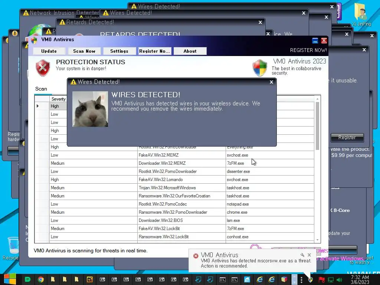Click the High cell in FakeAV.Win32.Lomando row
The width and height of the screenshot is (380, 285).
pos(93,180)
